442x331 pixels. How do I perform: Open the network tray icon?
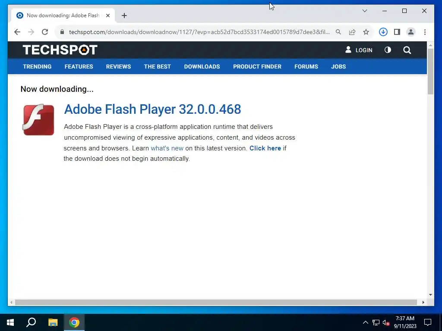coord(376,322)
